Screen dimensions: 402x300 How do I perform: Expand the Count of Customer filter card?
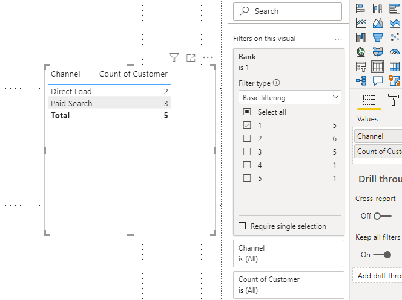click(289, 285)
